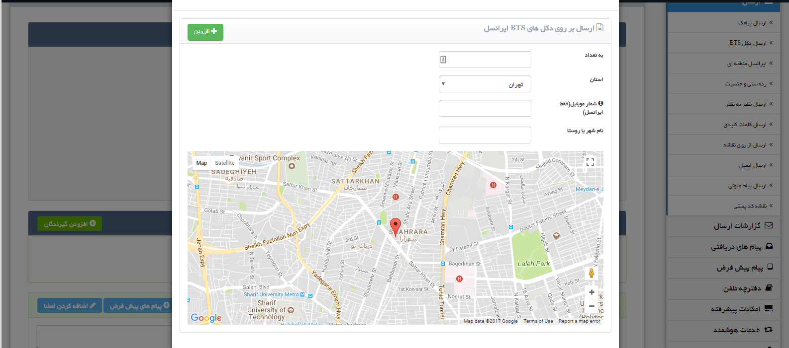
Task: Click the به تعداد count input field
Action: 485,60
